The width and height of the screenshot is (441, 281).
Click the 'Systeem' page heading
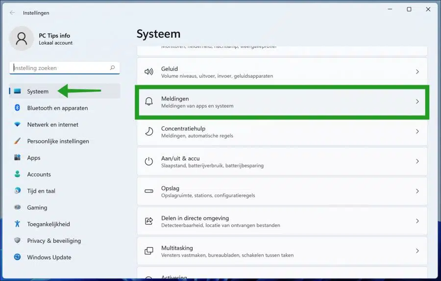tap(158, 34)
